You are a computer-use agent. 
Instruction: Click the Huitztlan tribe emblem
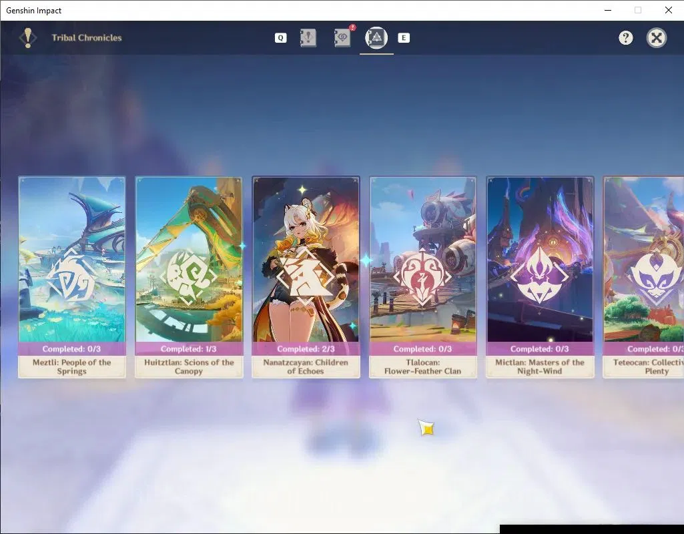pos(188,276)
